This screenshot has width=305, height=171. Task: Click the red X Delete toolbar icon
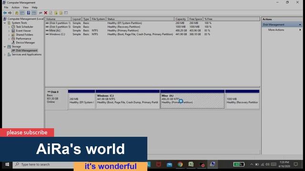(x=46, y=13)
